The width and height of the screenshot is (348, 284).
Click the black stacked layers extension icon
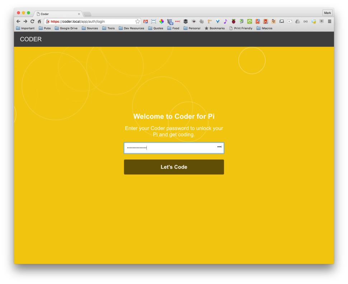(x=185, y=22)
